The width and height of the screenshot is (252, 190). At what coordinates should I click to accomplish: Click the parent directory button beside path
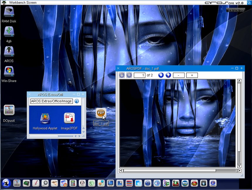point(77,101)
